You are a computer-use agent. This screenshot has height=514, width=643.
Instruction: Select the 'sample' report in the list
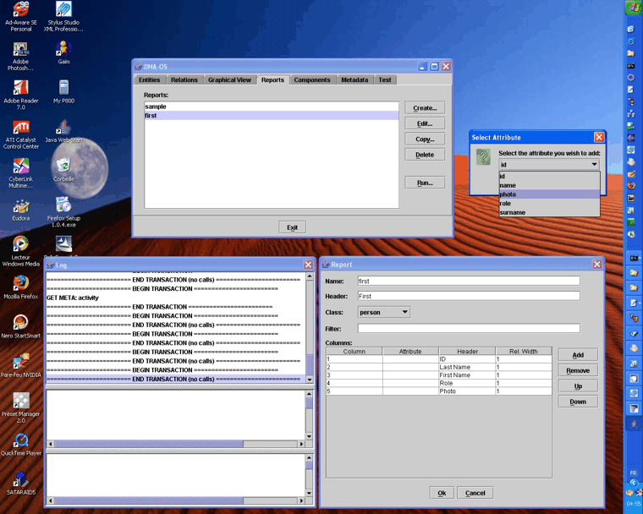pos(271,107)
